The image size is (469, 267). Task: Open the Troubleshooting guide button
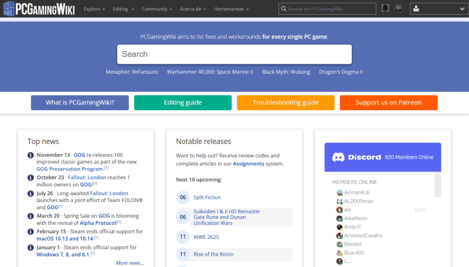[286, 102]
